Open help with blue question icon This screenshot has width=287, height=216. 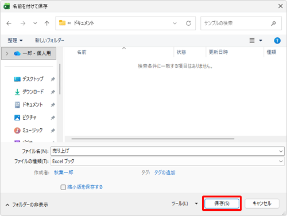(x=277, y=41)
